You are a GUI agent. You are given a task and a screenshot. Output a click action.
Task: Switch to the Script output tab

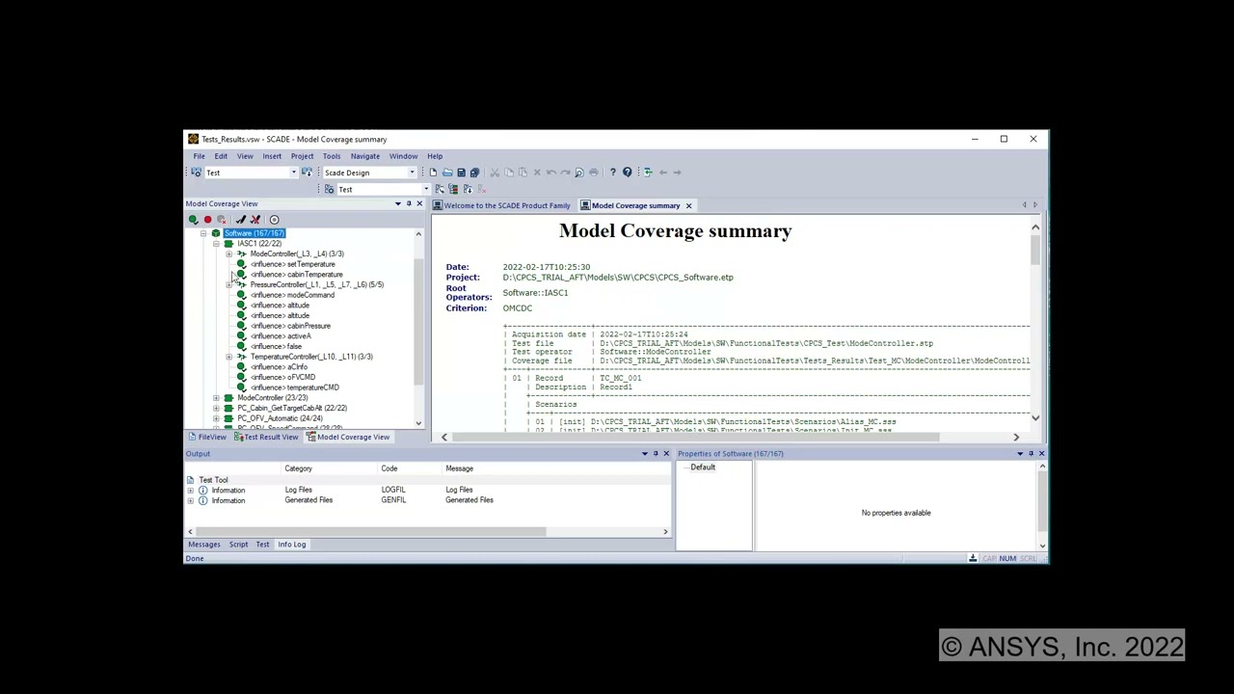(x=238, y=545)
